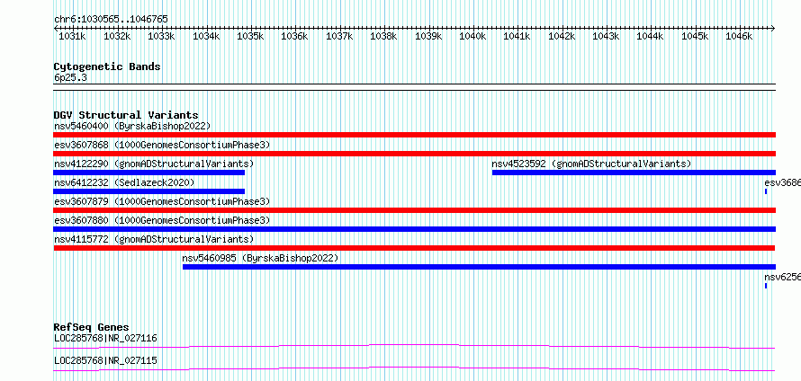Open variant label esv3607880
801x381 pixels.
click(162, 220)
